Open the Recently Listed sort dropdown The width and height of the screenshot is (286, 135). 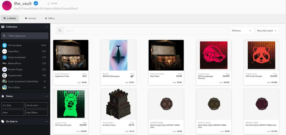tap(267, 31)
